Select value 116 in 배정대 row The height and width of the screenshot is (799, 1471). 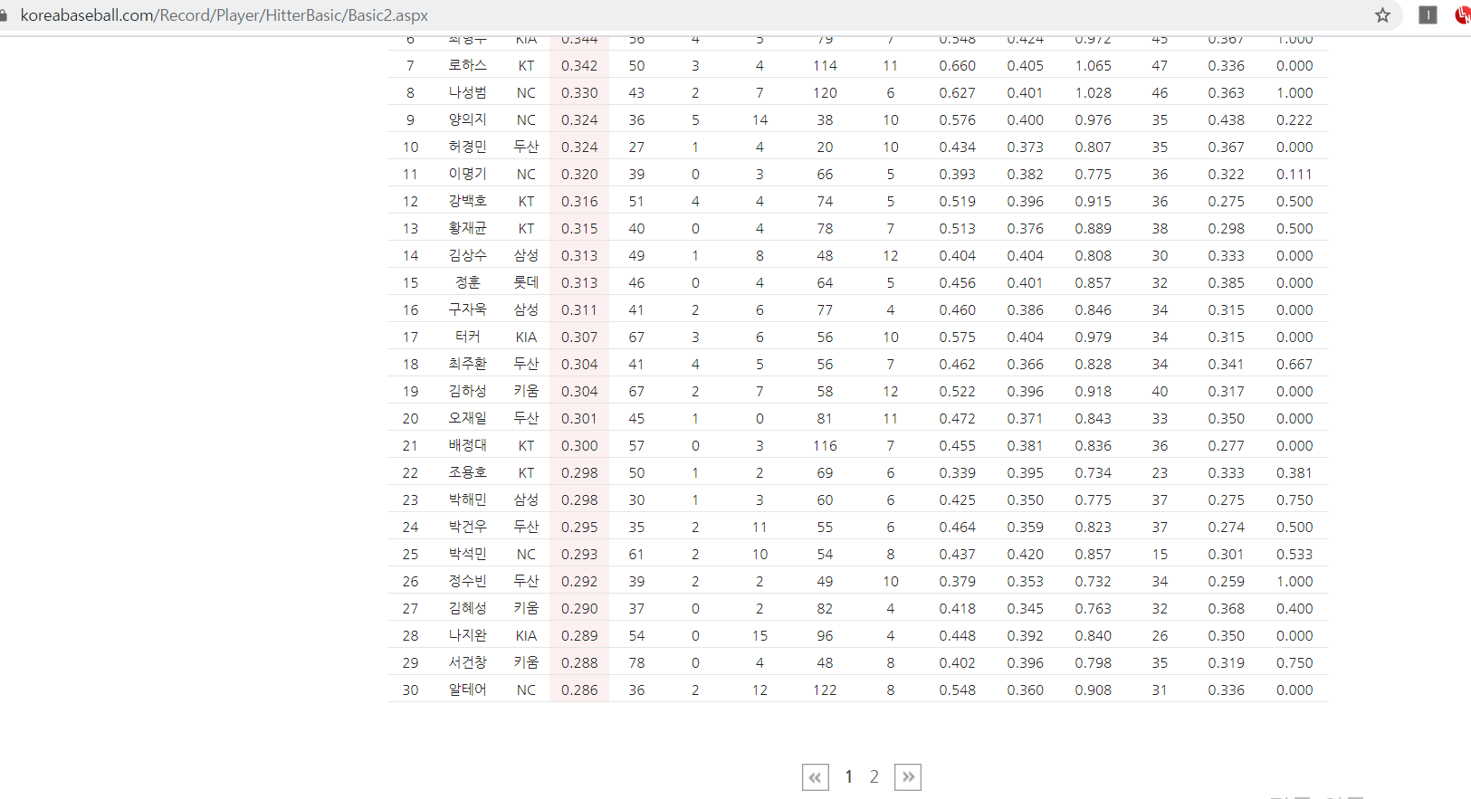pyautogui.click(x=825, y=445)
